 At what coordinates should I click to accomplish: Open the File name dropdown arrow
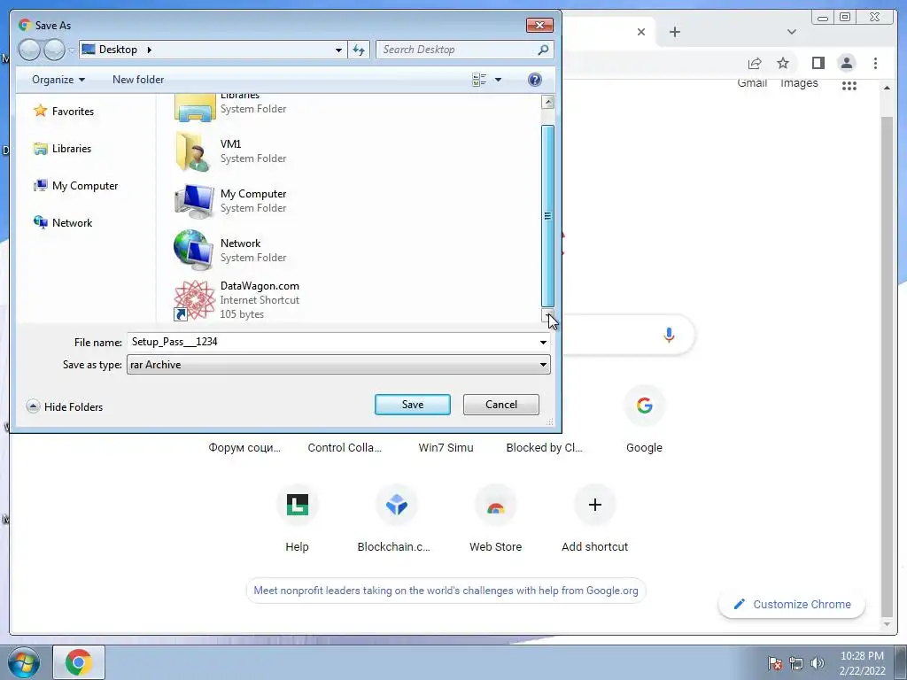coord(543,343)
